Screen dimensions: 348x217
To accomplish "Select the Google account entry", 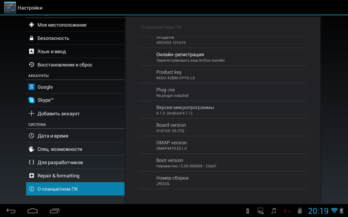I will click(x=75, y=87).
